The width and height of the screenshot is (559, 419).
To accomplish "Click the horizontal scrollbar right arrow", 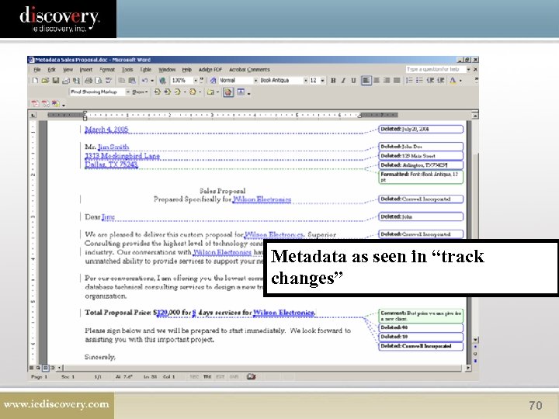I will click(468, 367).
